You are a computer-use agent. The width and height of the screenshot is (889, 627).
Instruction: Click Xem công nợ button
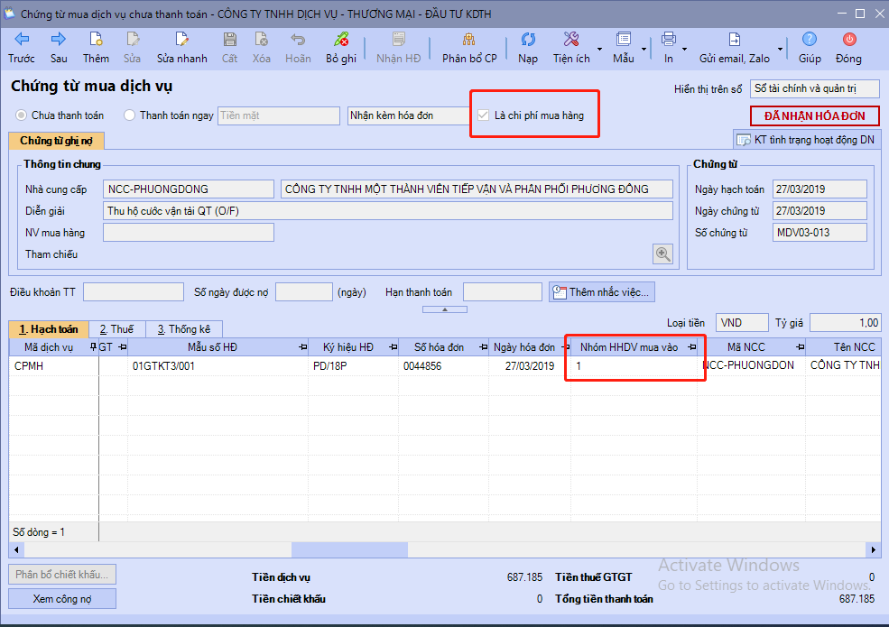click(61, 599)
